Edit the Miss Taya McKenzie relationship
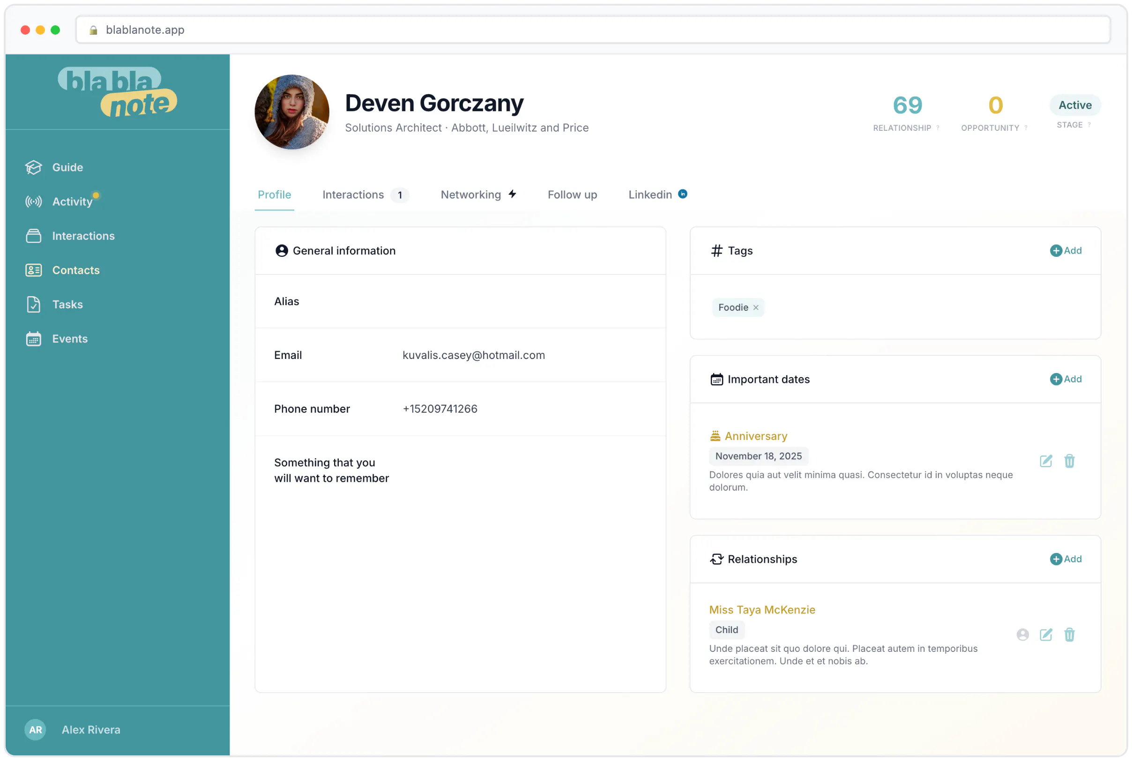This screenshot has width=1132, height=761. 1046,635
